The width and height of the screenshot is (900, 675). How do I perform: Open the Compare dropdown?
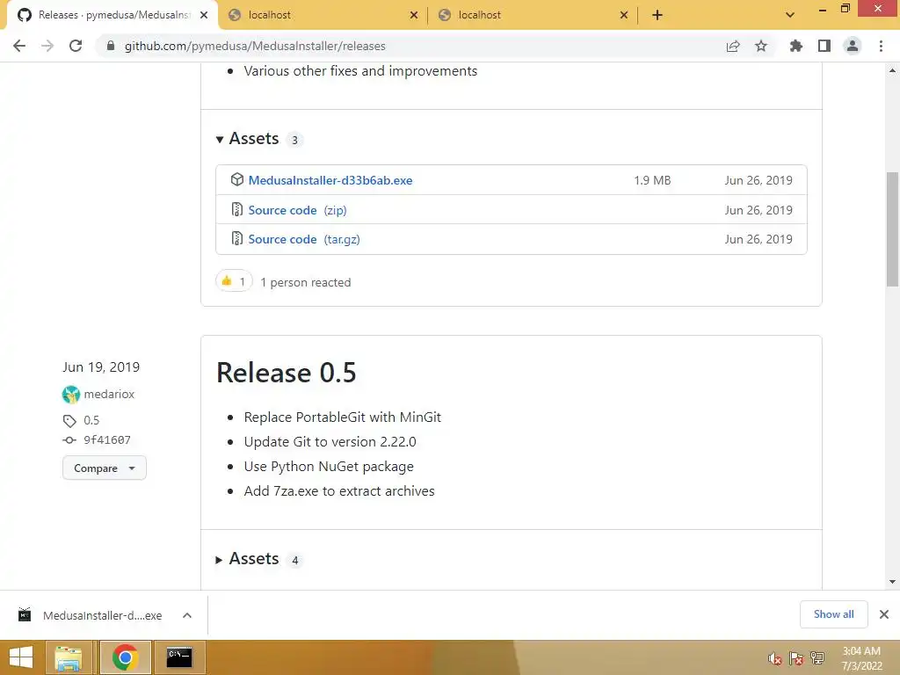point(105,468)
